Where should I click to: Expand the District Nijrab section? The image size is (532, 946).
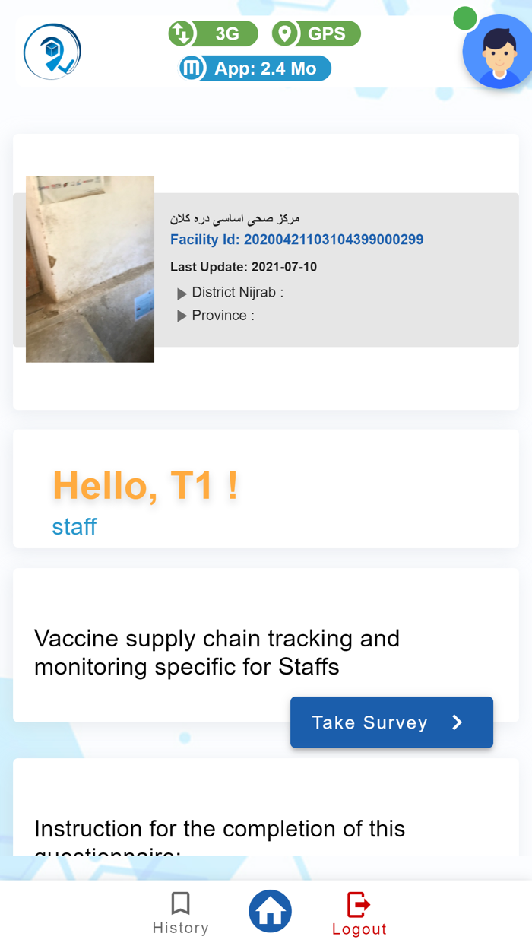pos(182,293)
